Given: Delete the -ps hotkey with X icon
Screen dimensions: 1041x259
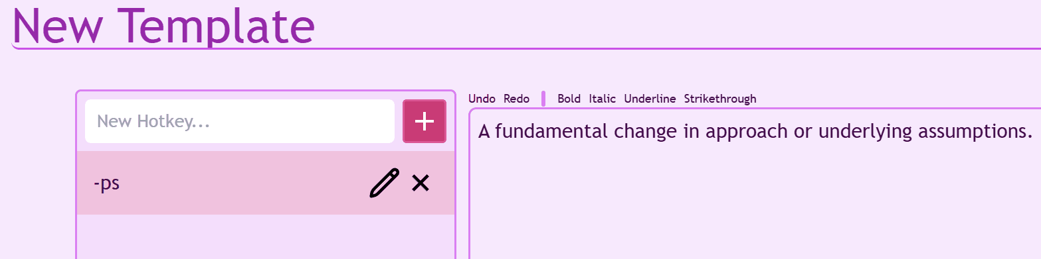Looking at the screenshot, I should pyautogui.click(x=420, y=183).
